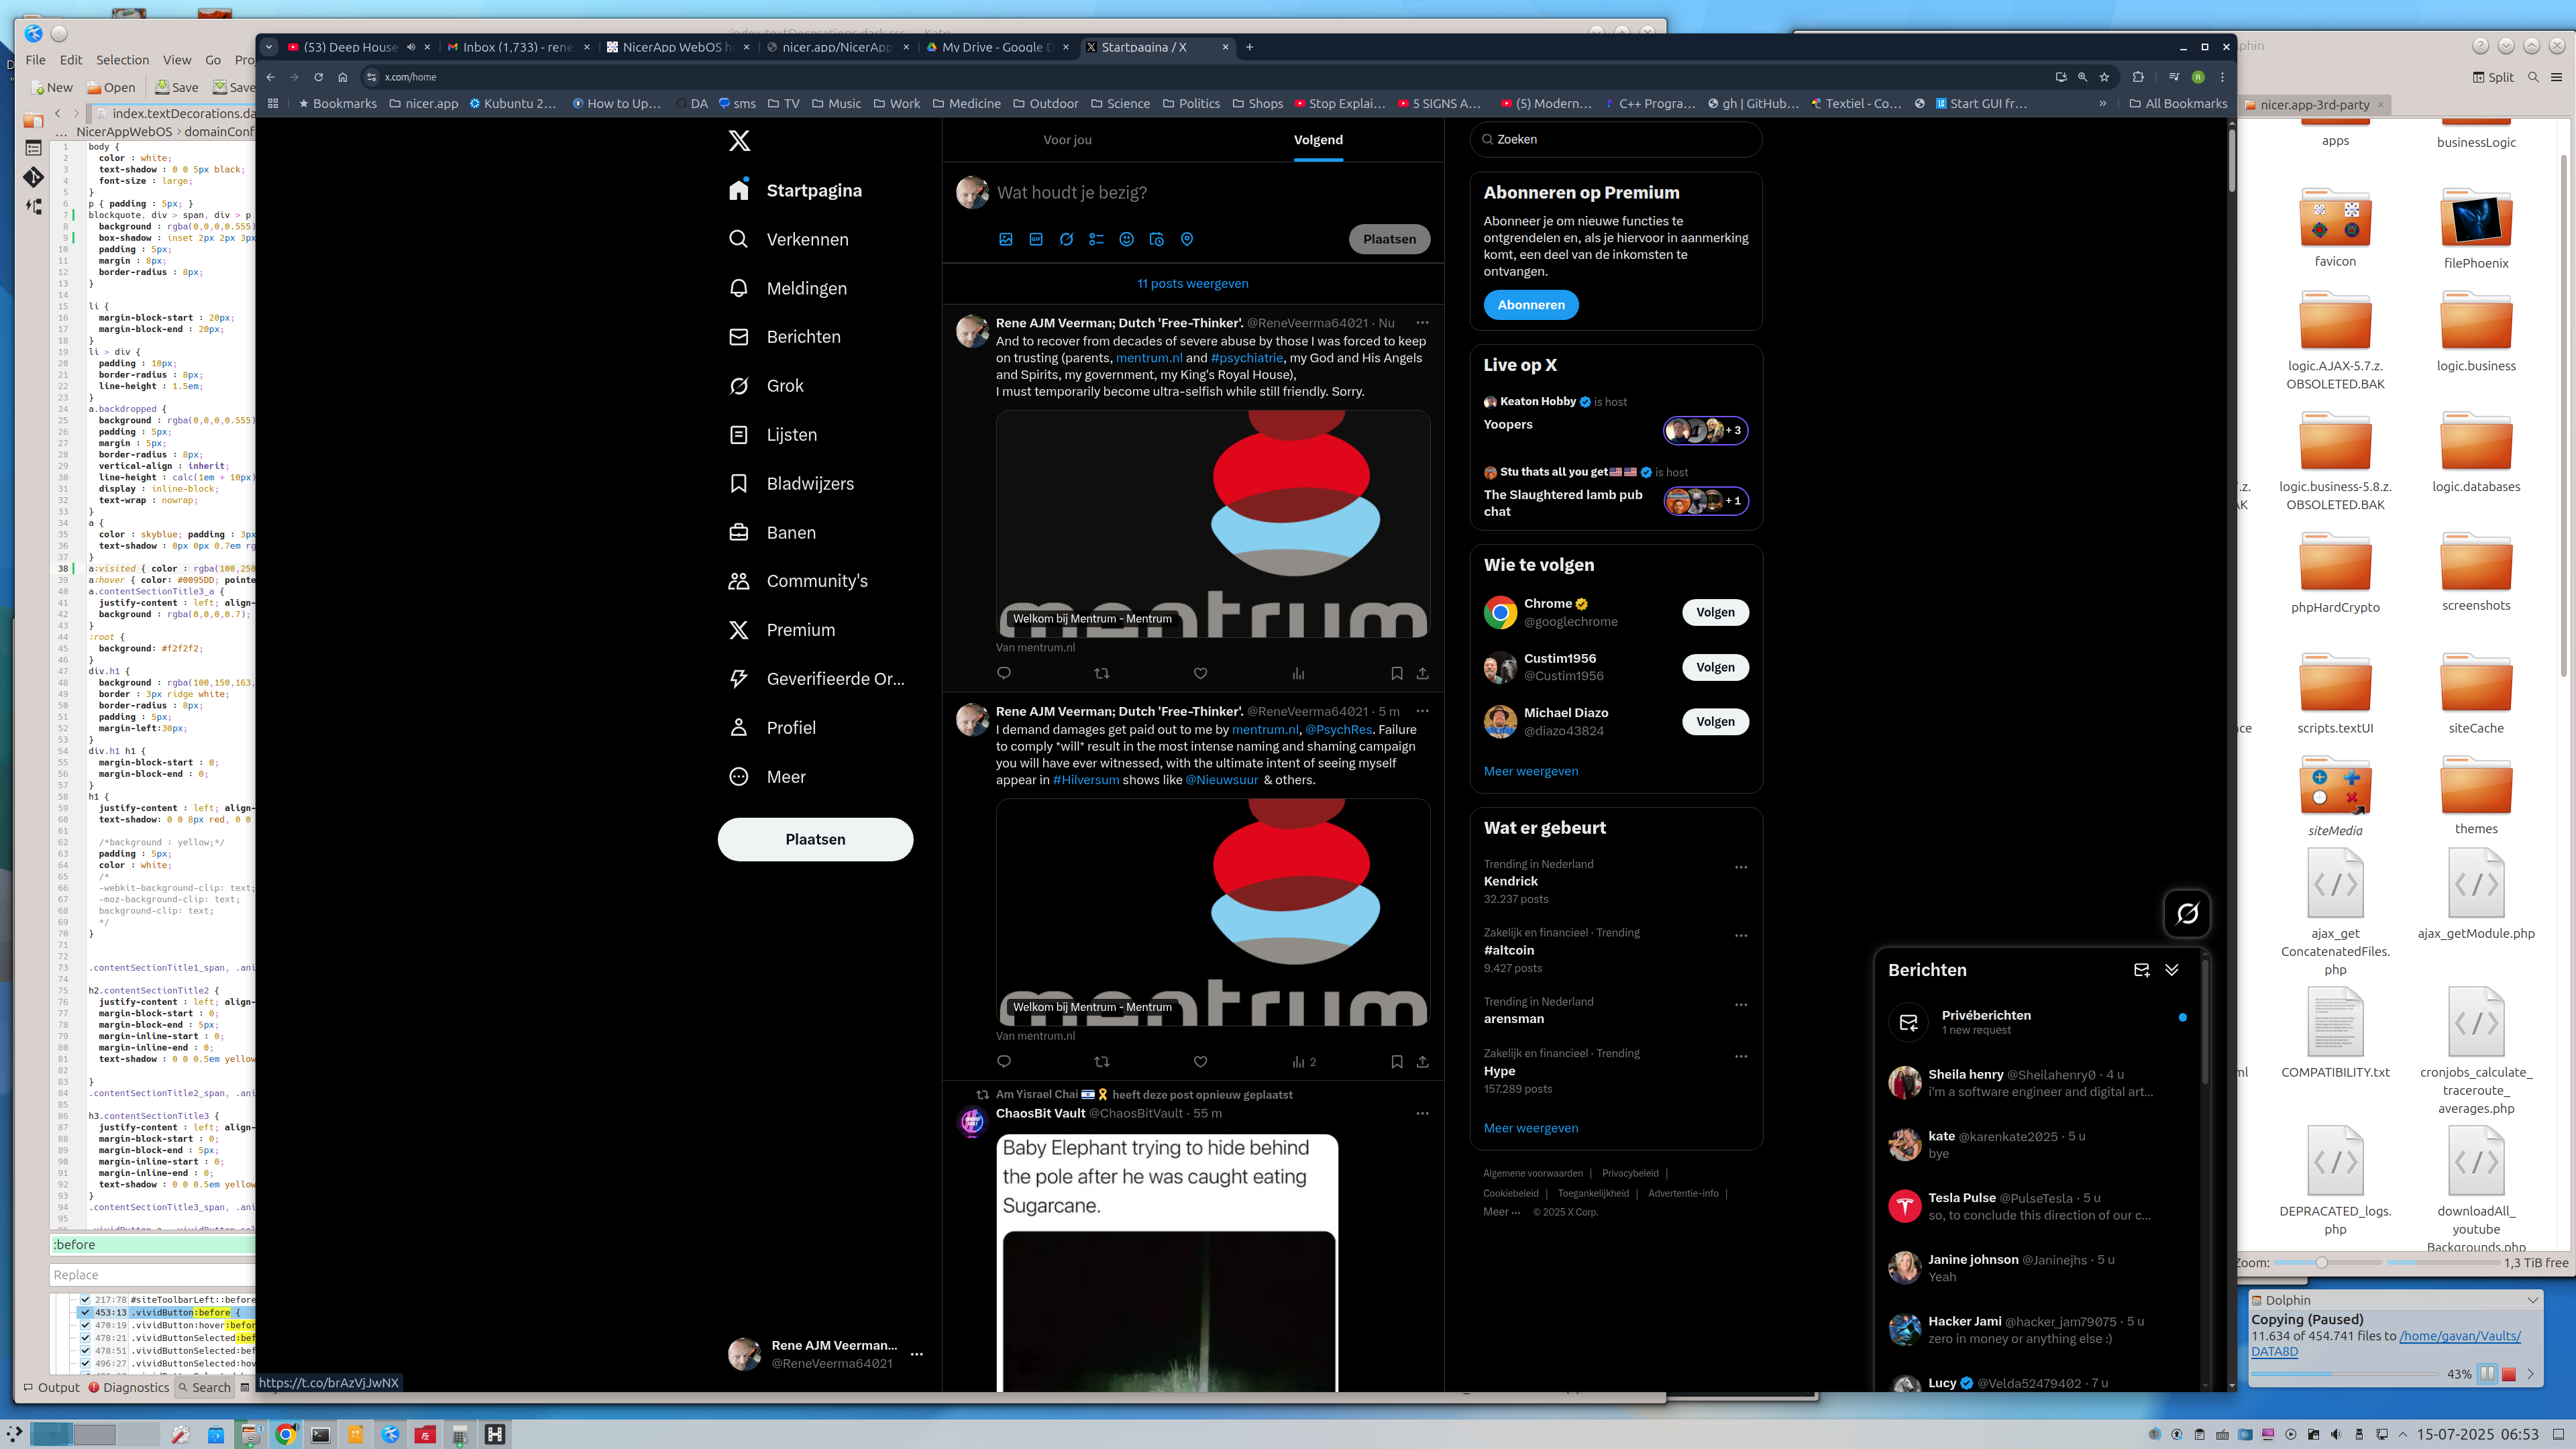This screenshot has height=1449, width=2576.
Task: Open the Chrome tab search dropdown
Action: coord(268,47)
